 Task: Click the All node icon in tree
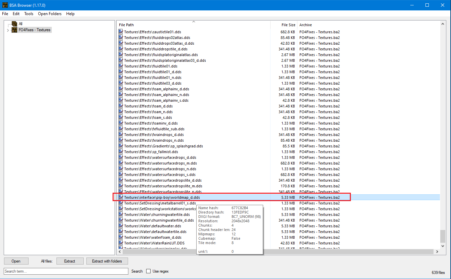[14, 24]
